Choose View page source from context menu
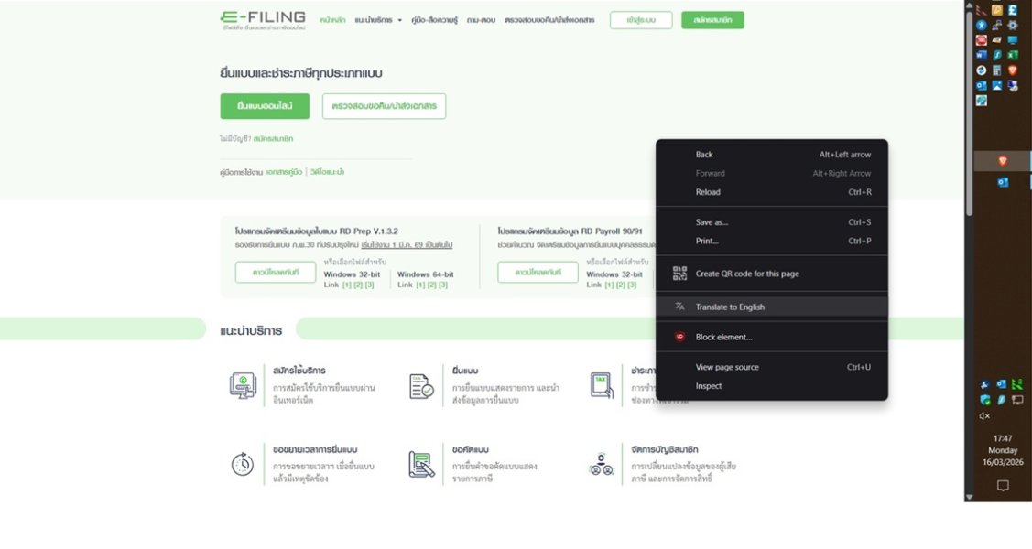The image size is (1032, 549). pos(727,367)
